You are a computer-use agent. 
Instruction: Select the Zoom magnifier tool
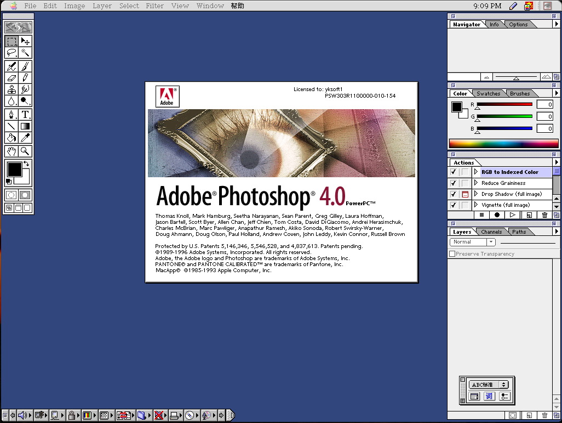tap(25, 151)
